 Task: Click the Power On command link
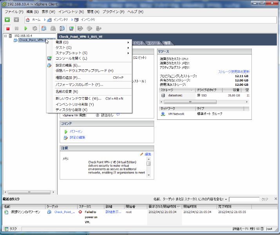coord(76,132)
